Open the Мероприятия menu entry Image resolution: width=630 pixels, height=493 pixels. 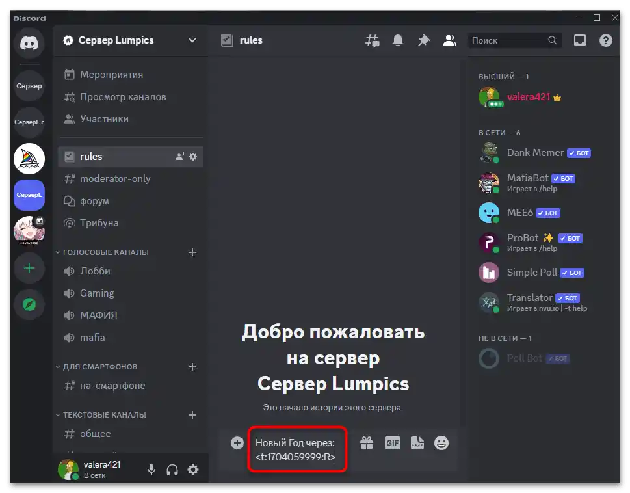pos(111,74)
